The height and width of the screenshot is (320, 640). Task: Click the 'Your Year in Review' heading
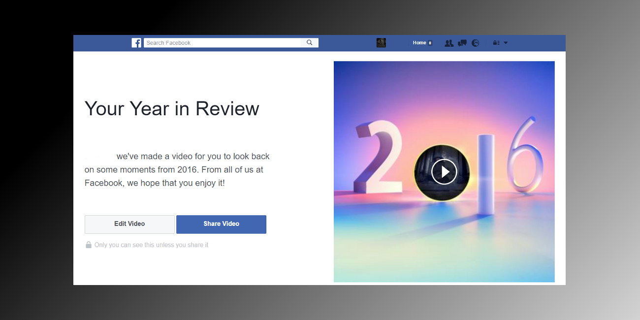(x=172, y=108)
